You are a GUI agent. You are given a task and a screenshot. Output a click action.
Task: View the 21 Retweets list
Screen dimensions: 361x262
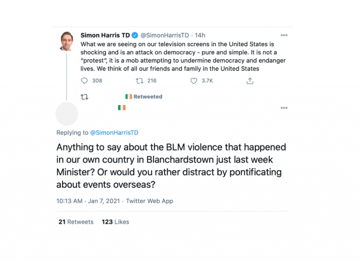pos(76,222)
